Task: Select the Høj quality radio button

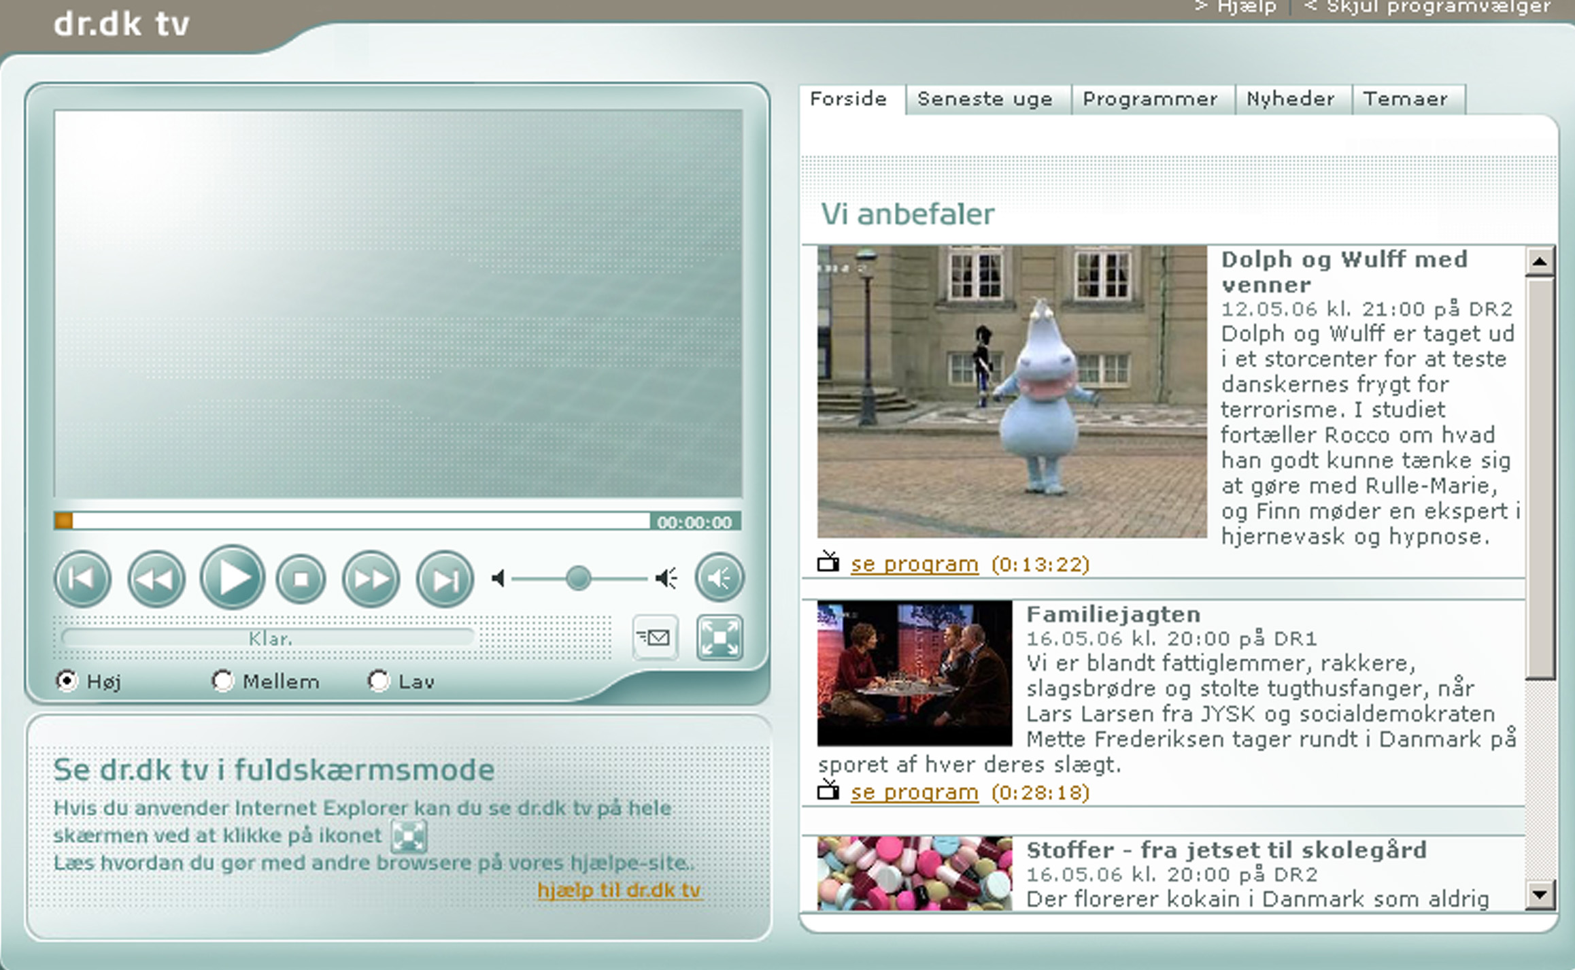Action: pyautogui.click(x=67, y=680)
